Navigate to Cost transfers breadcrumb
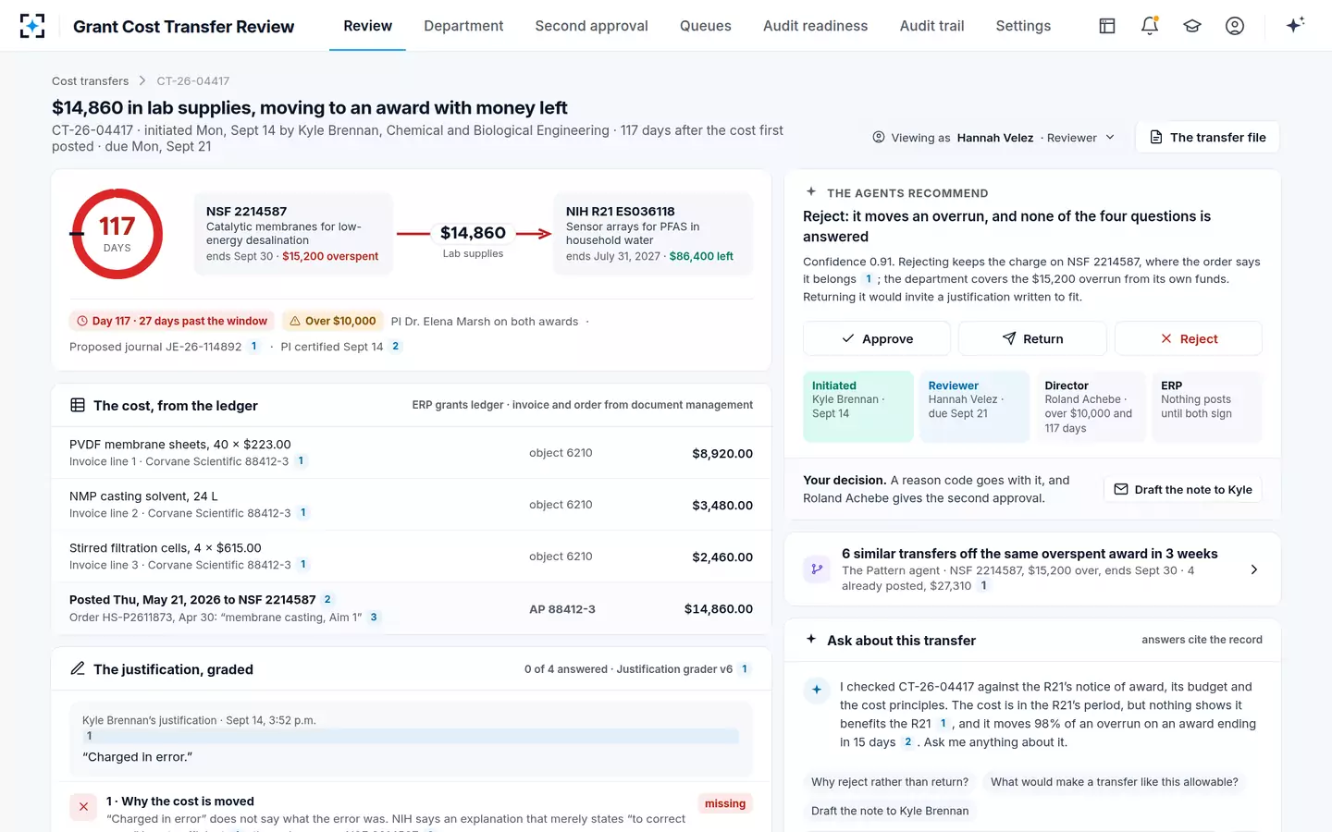 coord(91,81)
